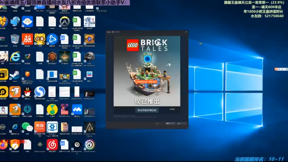
Task: Open the orange 泰隆 TAI LONG icon
Action: point(40,127)
